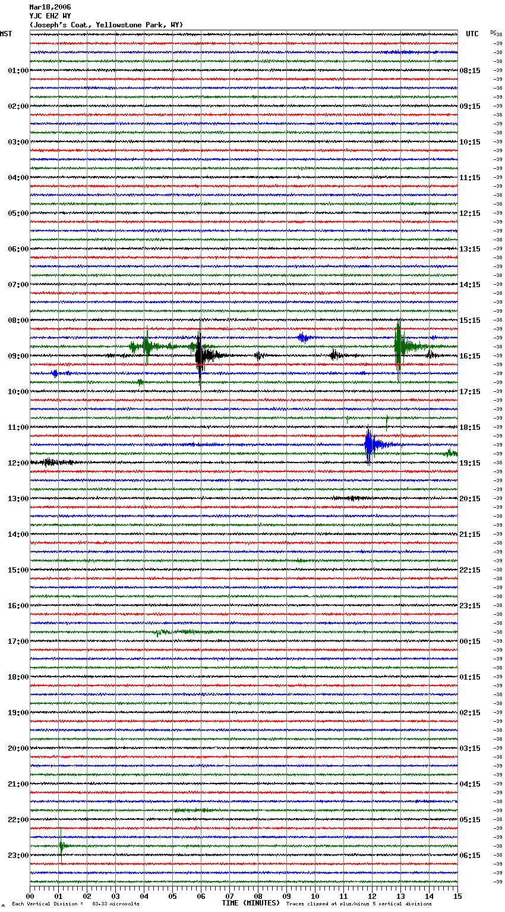Click the green seismic burst near minute 4 before 09:00

coord(146,346)
